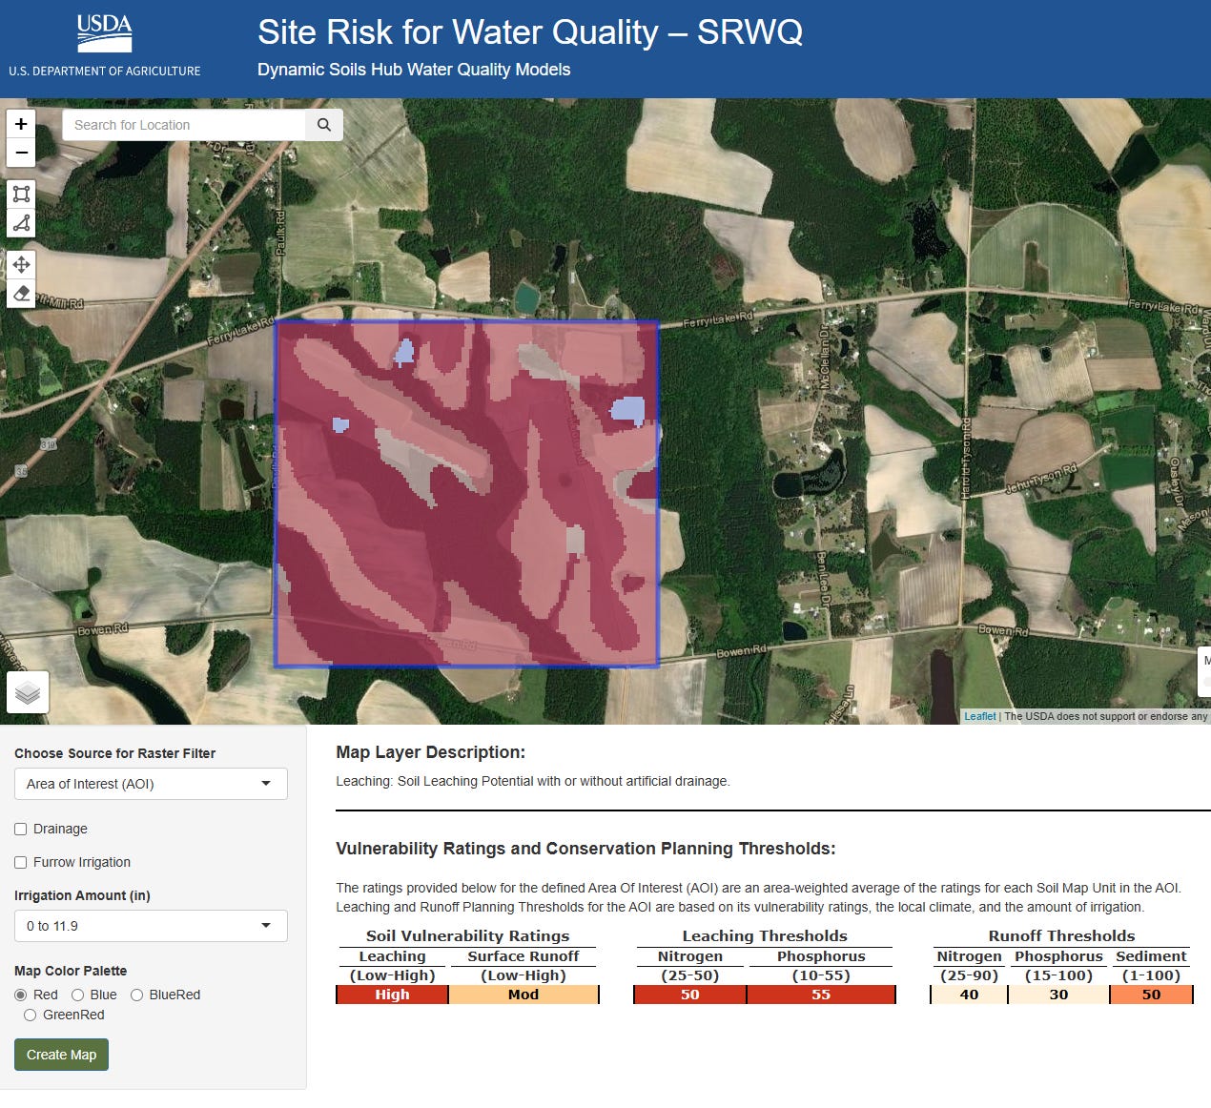Screen dimensions: 1211x1108
Task: Click the Create Map button
Action: 62,1055
